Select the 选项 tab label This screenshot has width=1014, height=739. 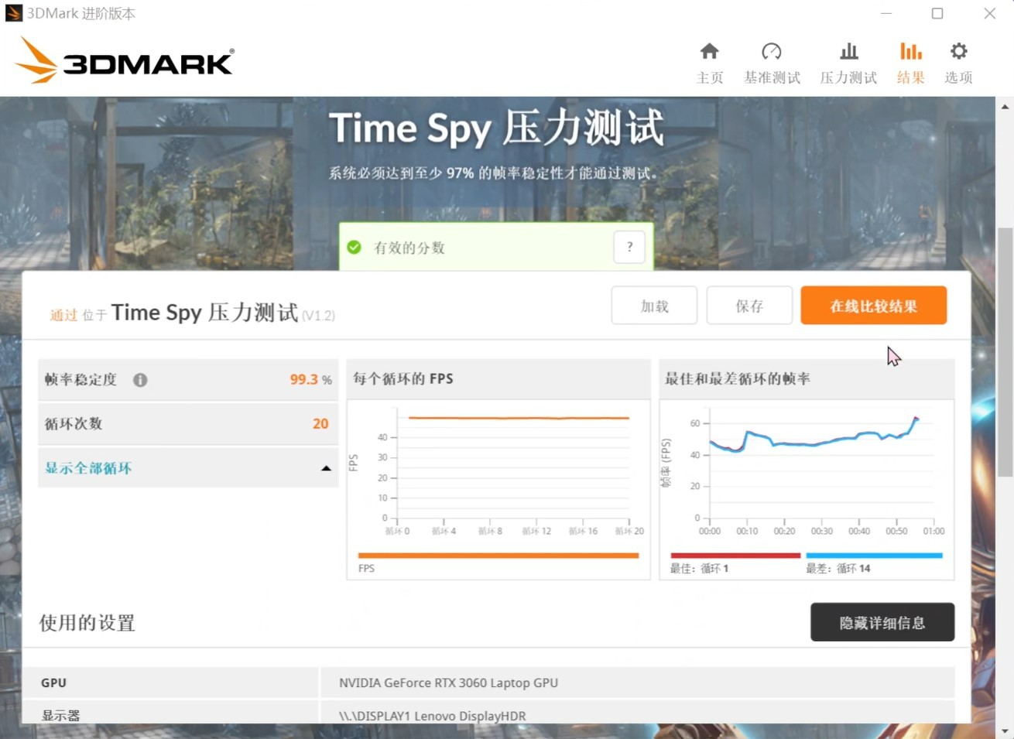958,77
